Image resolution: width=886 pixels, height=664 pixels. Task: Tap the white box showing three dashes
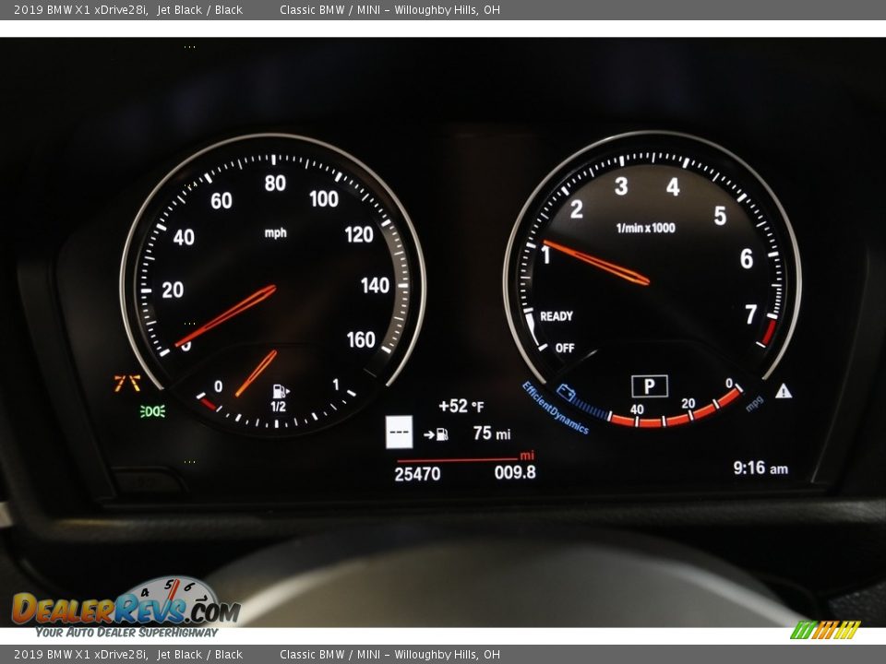pos(399,432)
